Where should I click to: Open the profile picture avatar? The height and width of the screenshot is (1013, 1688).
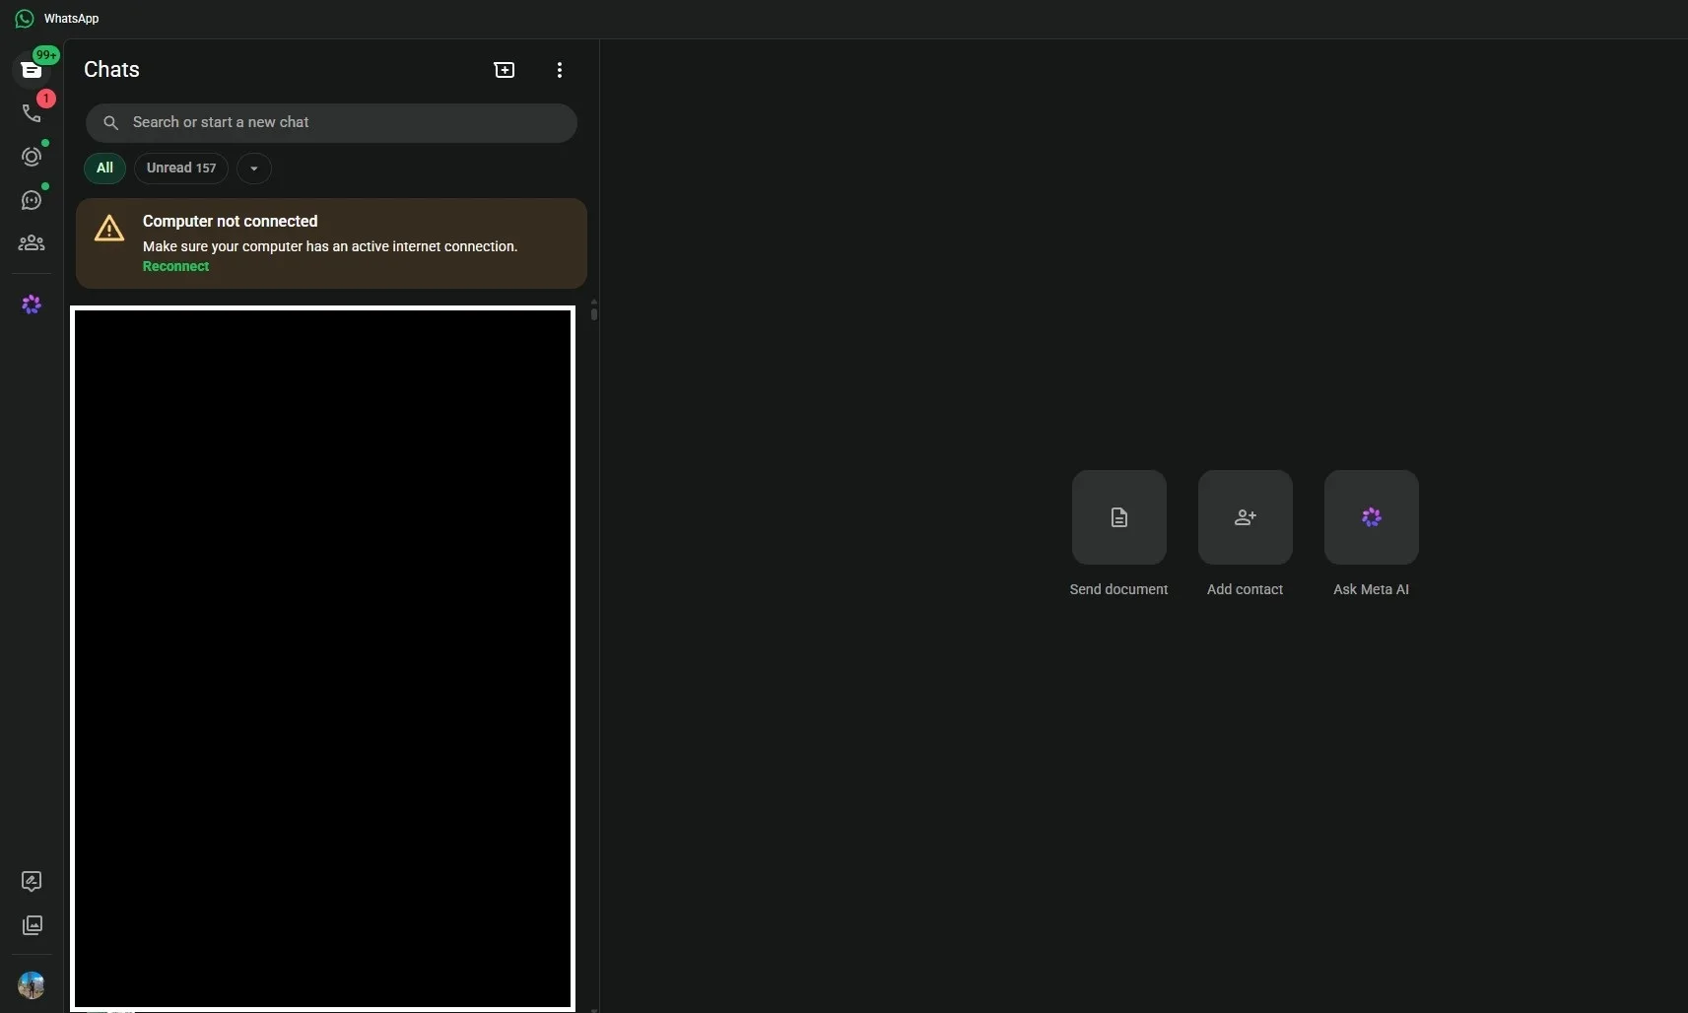(32, 984)
